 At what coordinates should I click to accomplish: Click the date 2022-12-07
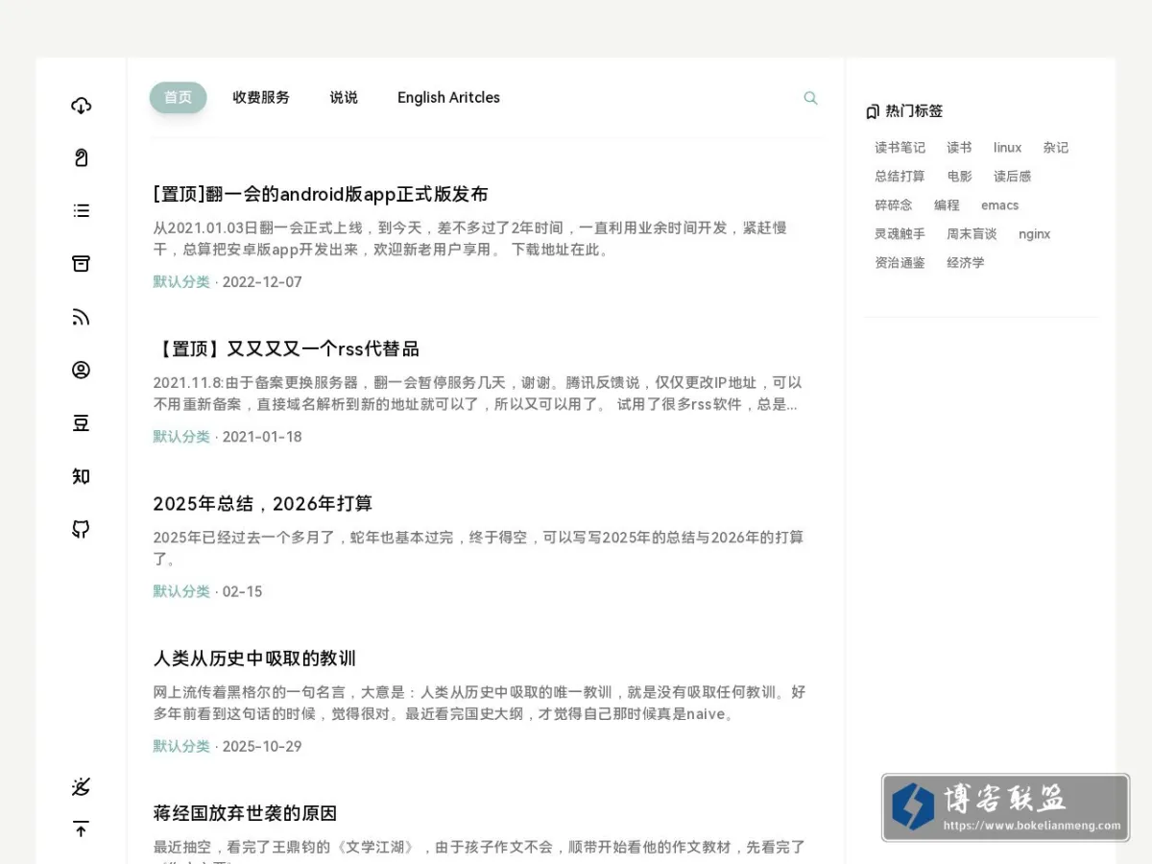[262, 282]
